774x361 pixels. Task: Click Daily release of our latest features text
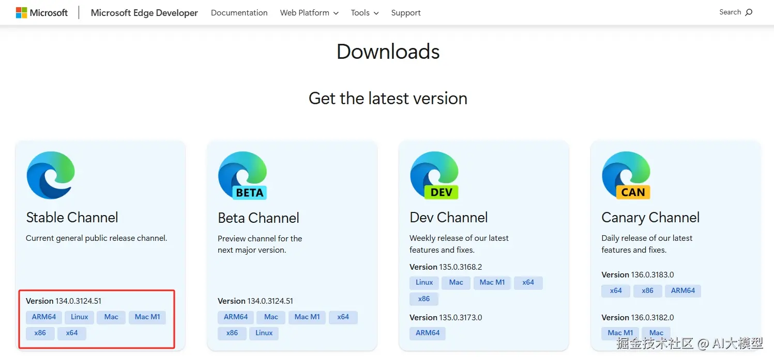pos(647,244)
